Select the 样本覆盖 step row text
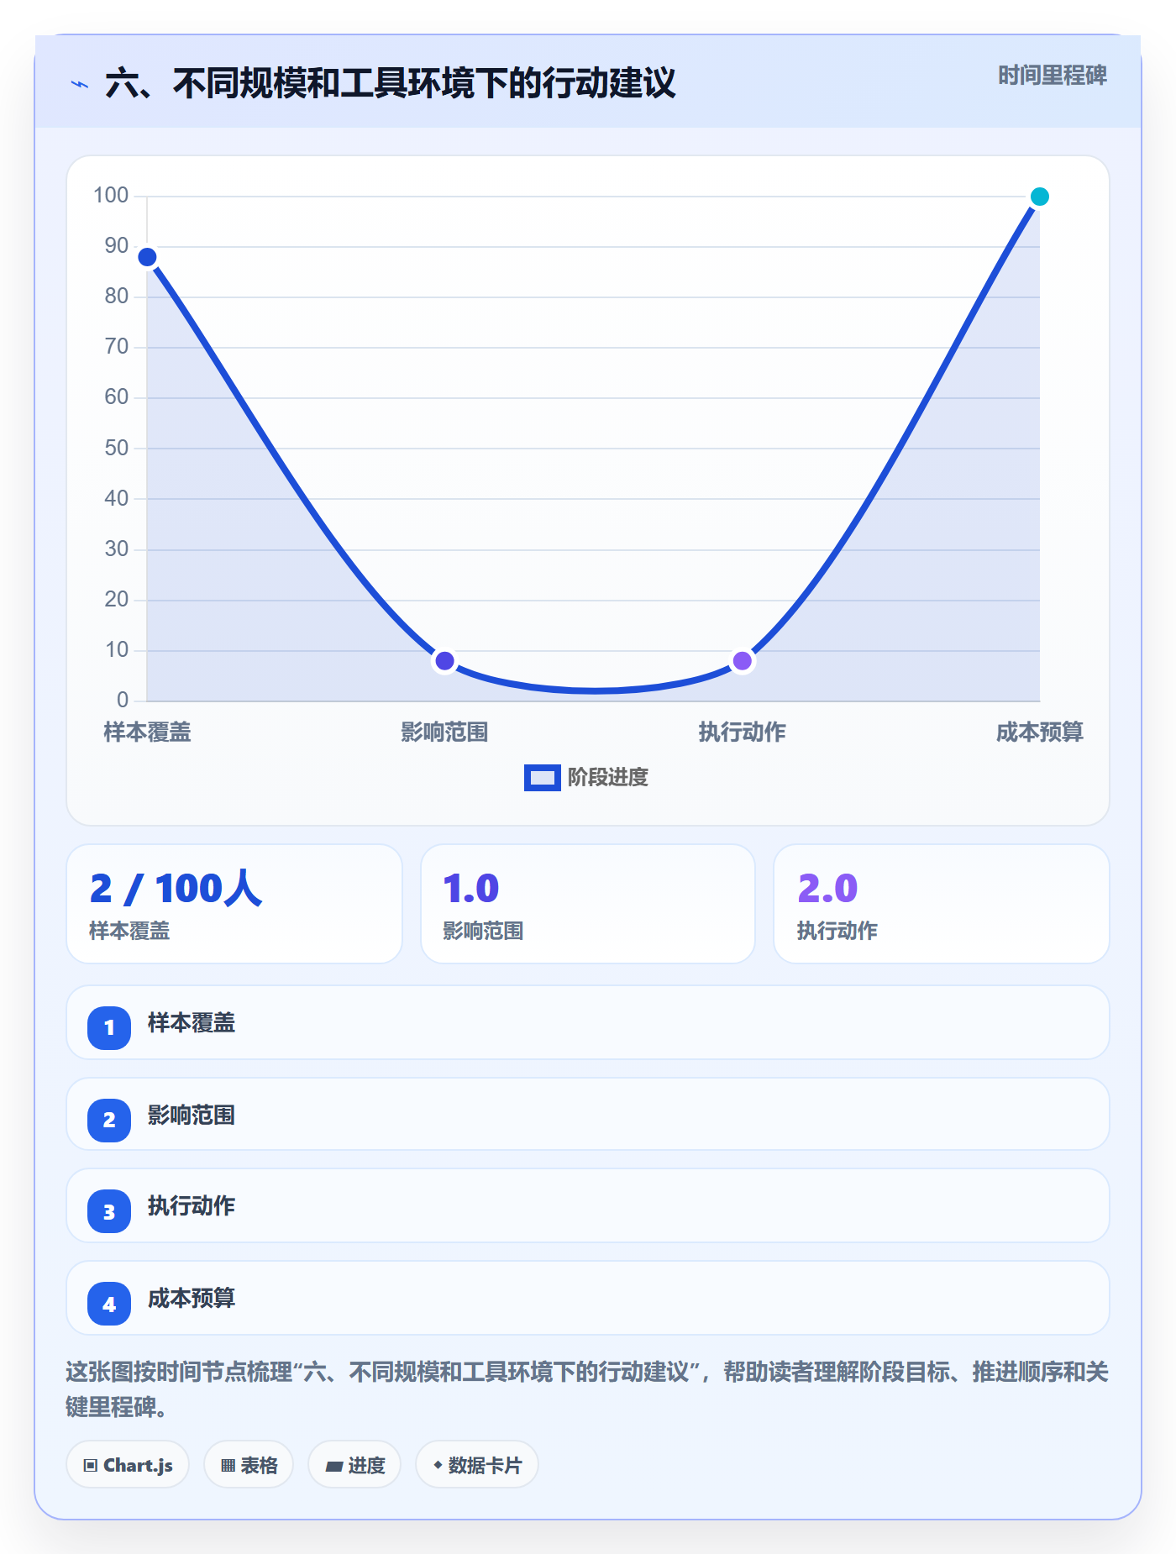 click(x=192, y=1023)
